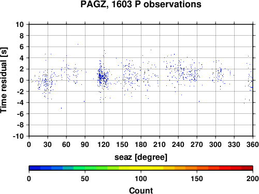Viewport: 259px width, 194px height.
Task: Click the seaz [degree] x-axis label
Action: (x=141, y=157)
